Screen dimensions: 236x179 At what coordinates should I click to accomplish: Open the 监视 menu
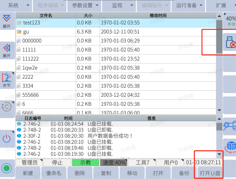119,5
